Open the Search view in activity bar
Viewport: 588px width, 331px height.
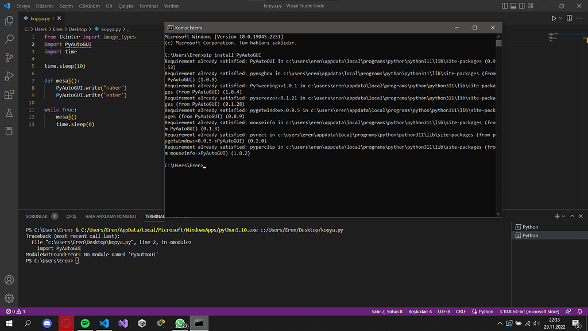(x=9, y=39)
